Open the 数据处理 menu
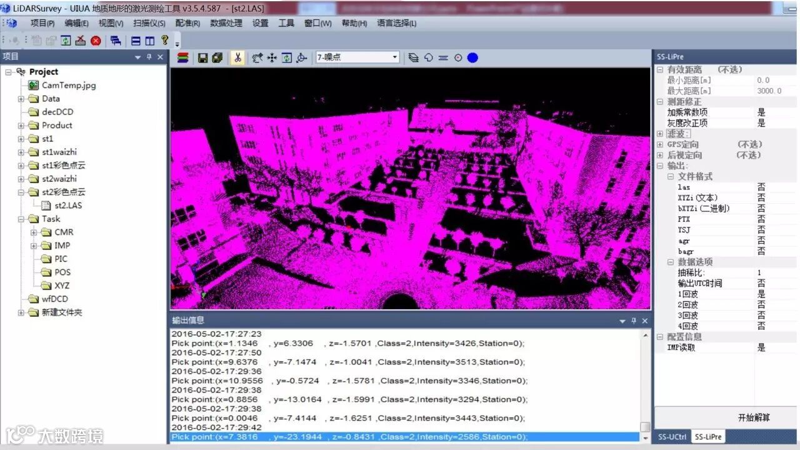800x450 pixels. point(226,23)
